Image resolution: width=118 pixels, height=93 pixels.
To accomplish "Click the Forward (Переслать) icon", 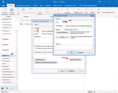I will tap(46, 14).
